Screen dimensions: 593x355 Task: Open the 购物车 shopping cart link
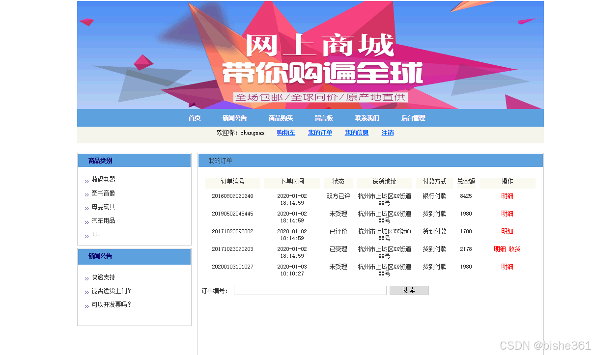pos(286,133)
